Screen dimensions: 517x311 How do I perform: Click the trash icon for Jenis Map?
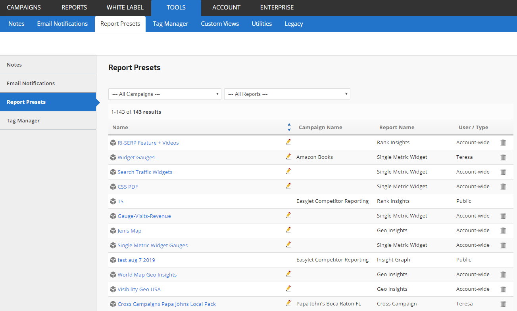(503, 231)
